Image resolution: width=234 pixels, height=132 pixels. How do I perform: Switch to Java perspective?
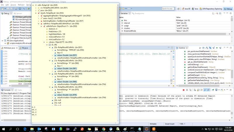(x=195, y=9)
